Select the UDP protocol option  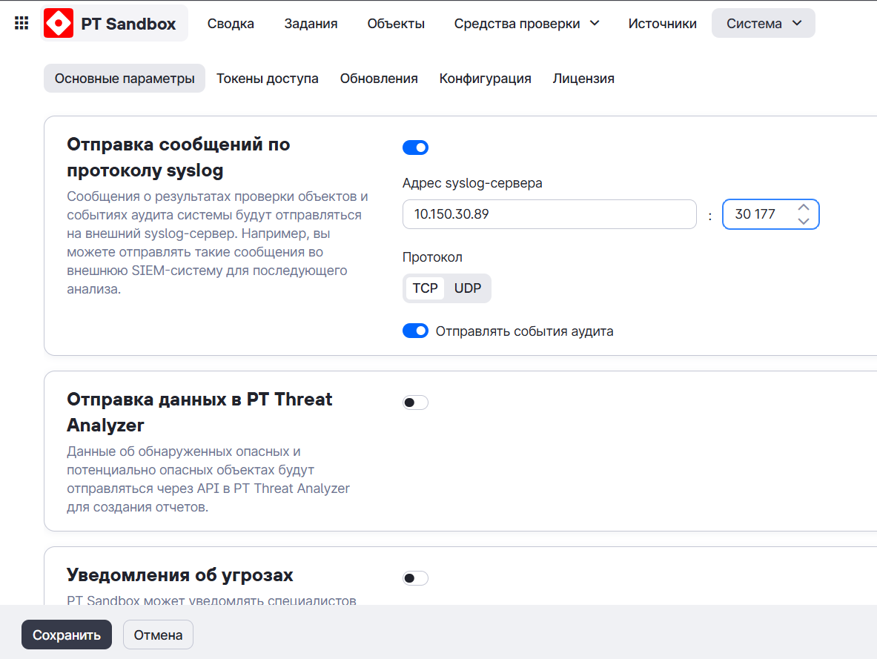[x=468, y=288]
